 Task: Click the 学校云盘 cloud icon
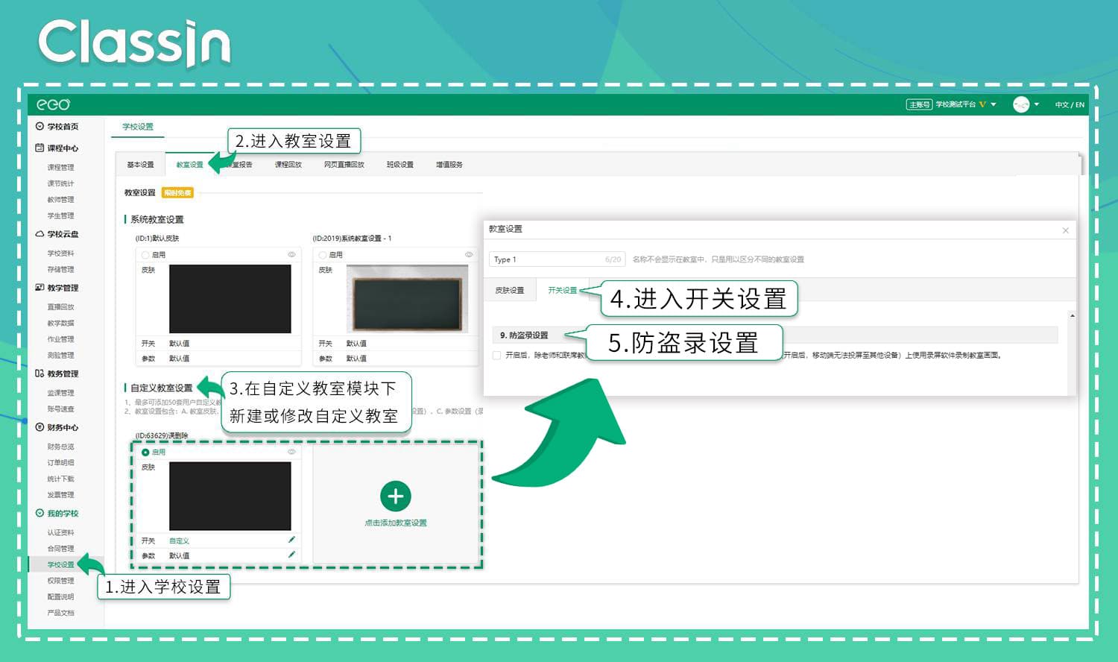[x=40, y=234]
